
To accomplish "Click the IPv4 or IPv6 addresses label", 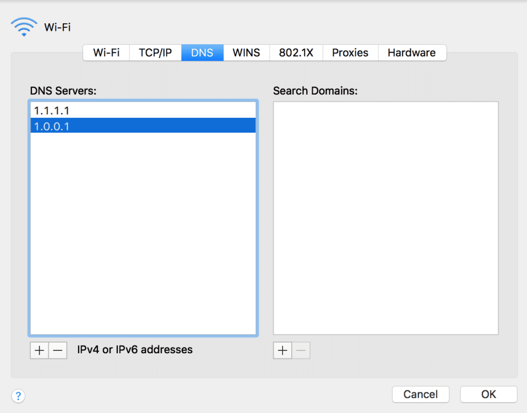I will (x=135, y=350).
